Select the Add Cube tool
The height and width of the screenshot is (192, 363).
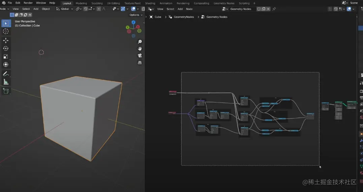point(6,91)
